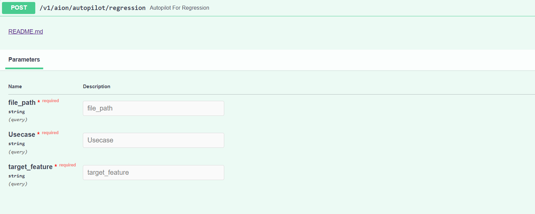Focus the file_path input field
The width and height of the screenshot is (535, 214).
click(x=153, y=108)
